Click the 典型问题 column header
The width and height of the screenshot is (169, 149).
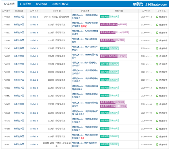[x=119, y=11]
